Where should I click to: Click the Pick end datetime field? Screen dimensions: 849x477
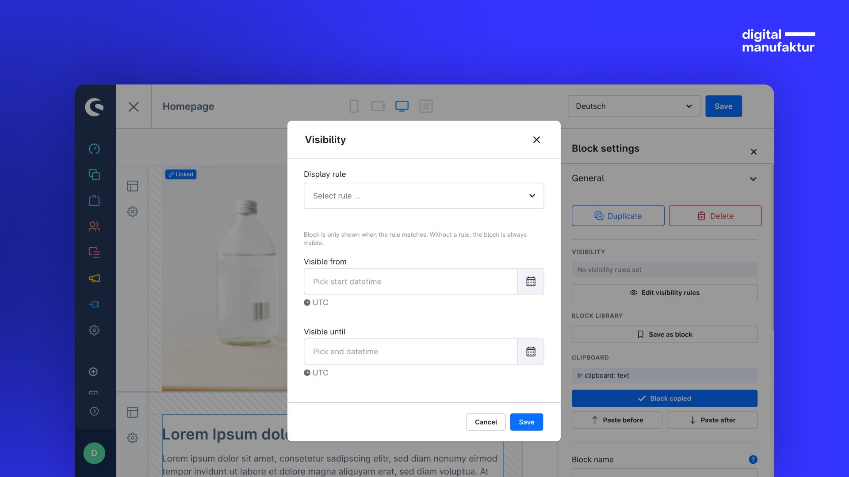[410, 352]
